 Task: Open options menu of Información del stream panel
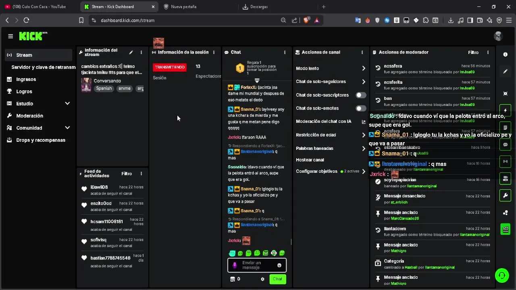tap(141, 52)
